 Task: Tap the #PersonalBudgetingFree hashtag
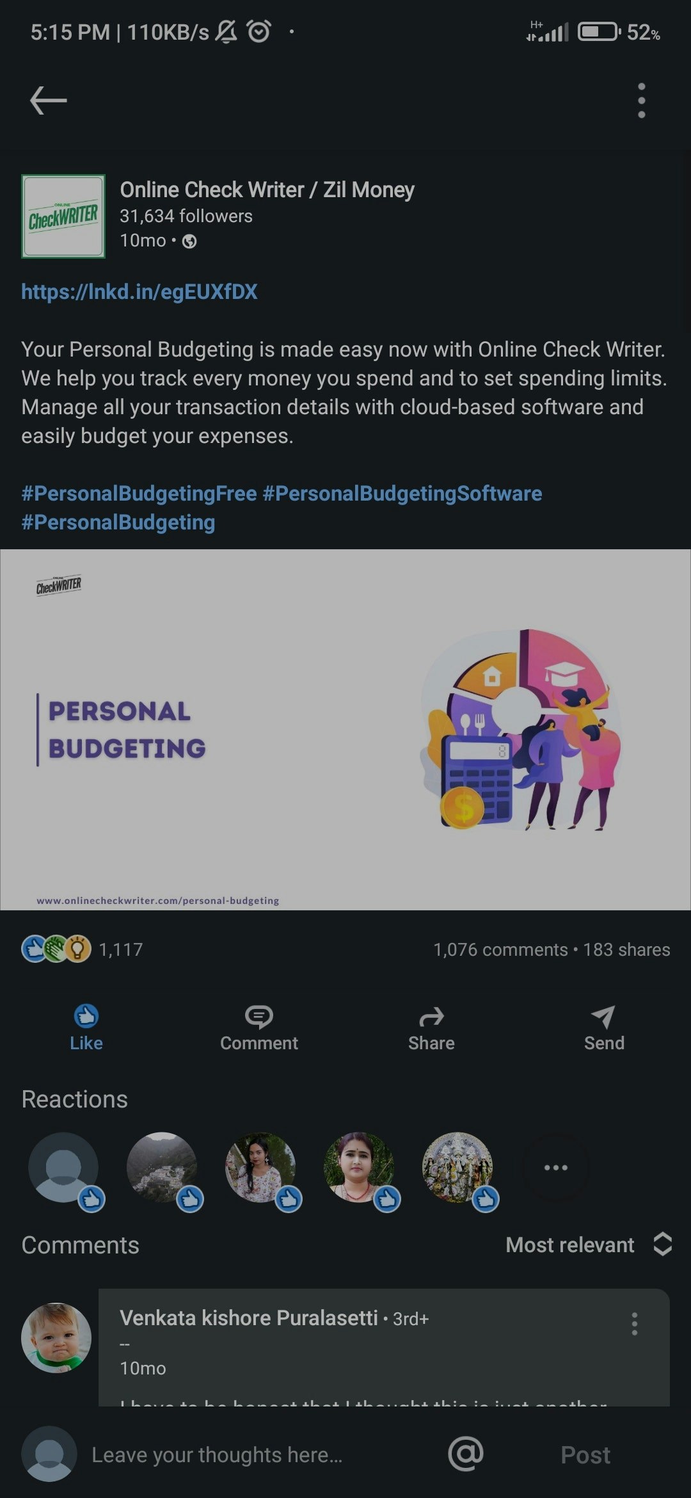click(x=139, y=494)
